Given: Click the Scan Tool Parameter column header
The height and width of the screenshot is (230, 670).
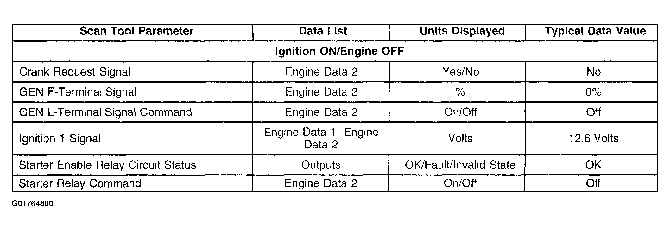Looking at the screenshot, I should 132,33.
